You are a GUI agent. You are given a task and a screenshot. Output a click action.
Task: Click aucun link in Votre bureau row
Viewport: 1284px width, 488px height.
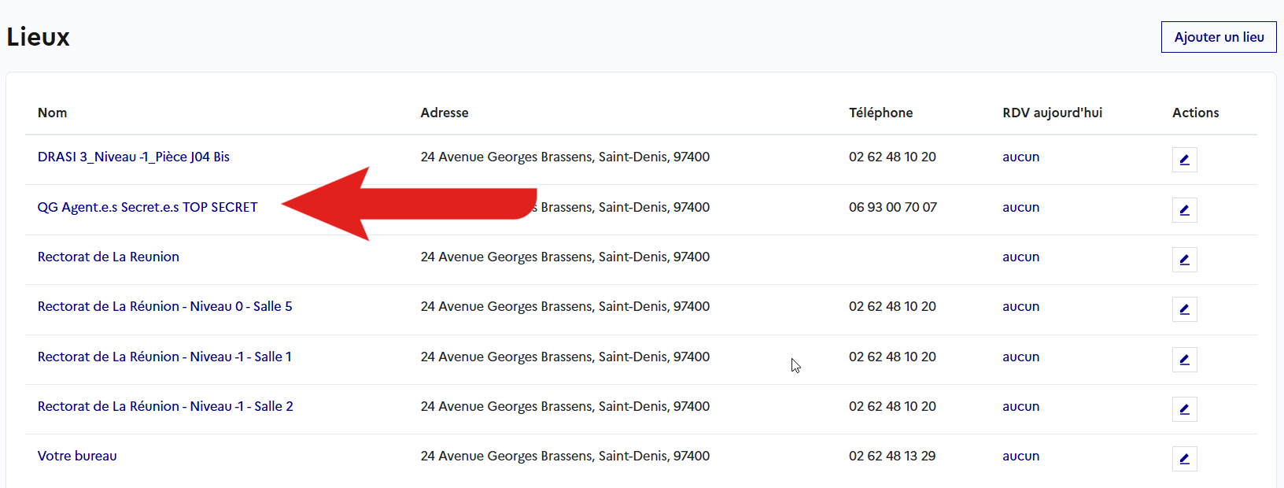point(1021,456)
